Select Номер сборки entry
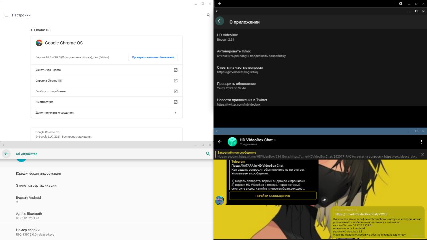This screenshot has height=240, width=427. [x=106, y=232]
